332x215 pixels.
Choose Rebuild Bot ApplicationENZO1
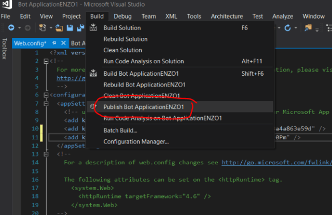click(180, 85)
